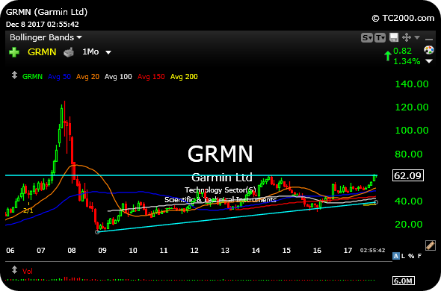
Task: Click the green GRMN legend label
Action: click(32, 77)
